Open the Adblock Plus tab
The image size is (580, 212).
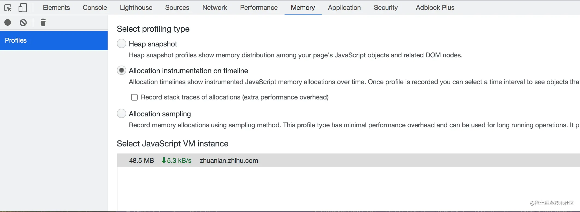coord(435,8)
